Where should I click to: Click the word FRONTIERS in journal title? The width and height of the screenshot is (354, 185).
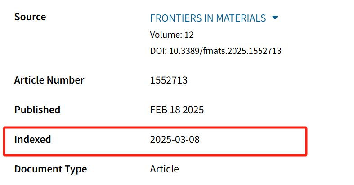point(177,18)
